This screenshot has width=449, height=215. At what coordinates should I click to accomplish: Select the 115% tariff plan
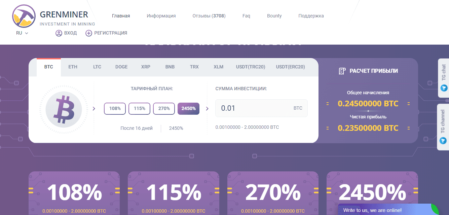point(139,108)
